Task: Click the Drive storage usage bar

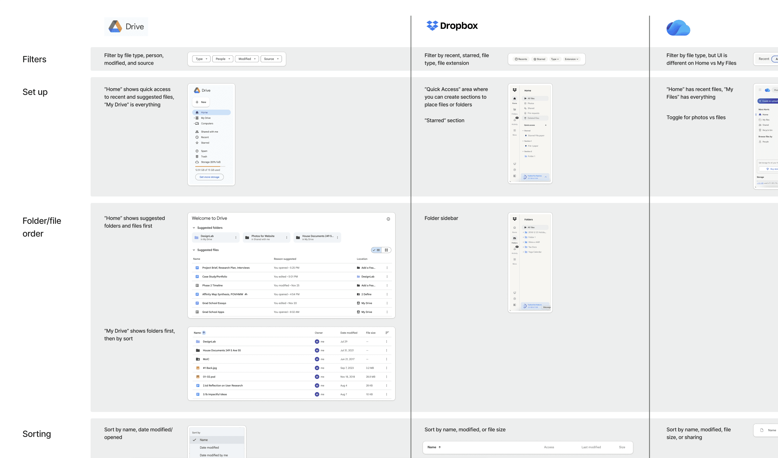Action: (x=210, y=166)
